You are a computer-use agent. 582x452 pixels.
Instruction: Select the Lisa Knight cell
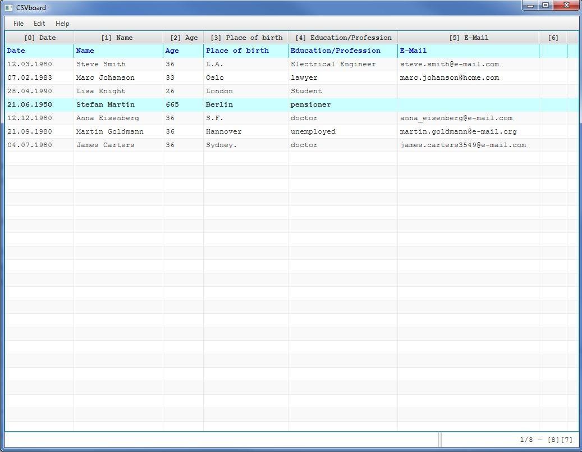pos(118,91)
